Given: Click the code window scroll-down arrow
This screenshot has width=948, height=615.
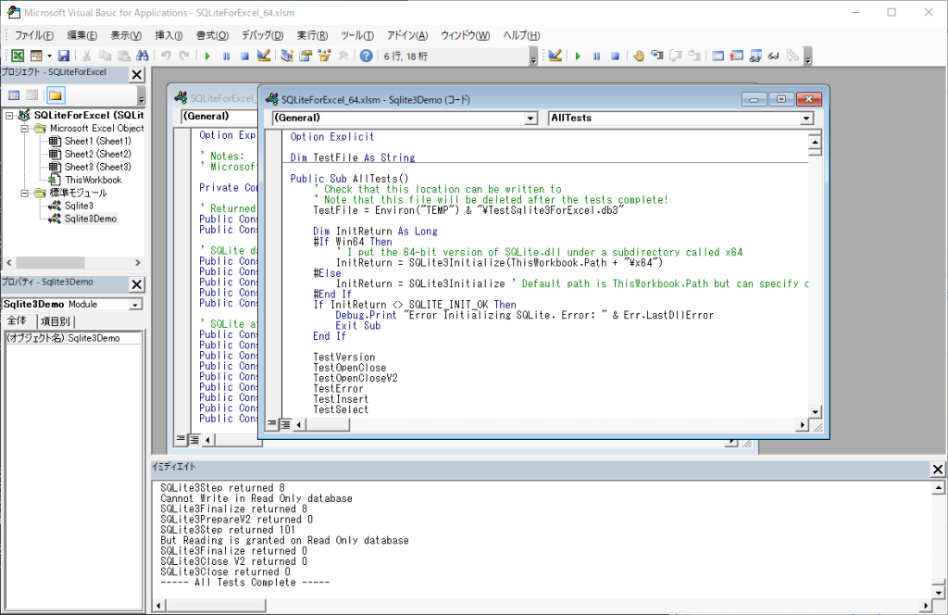Looking at the screenshot, I should coord(815,412).
